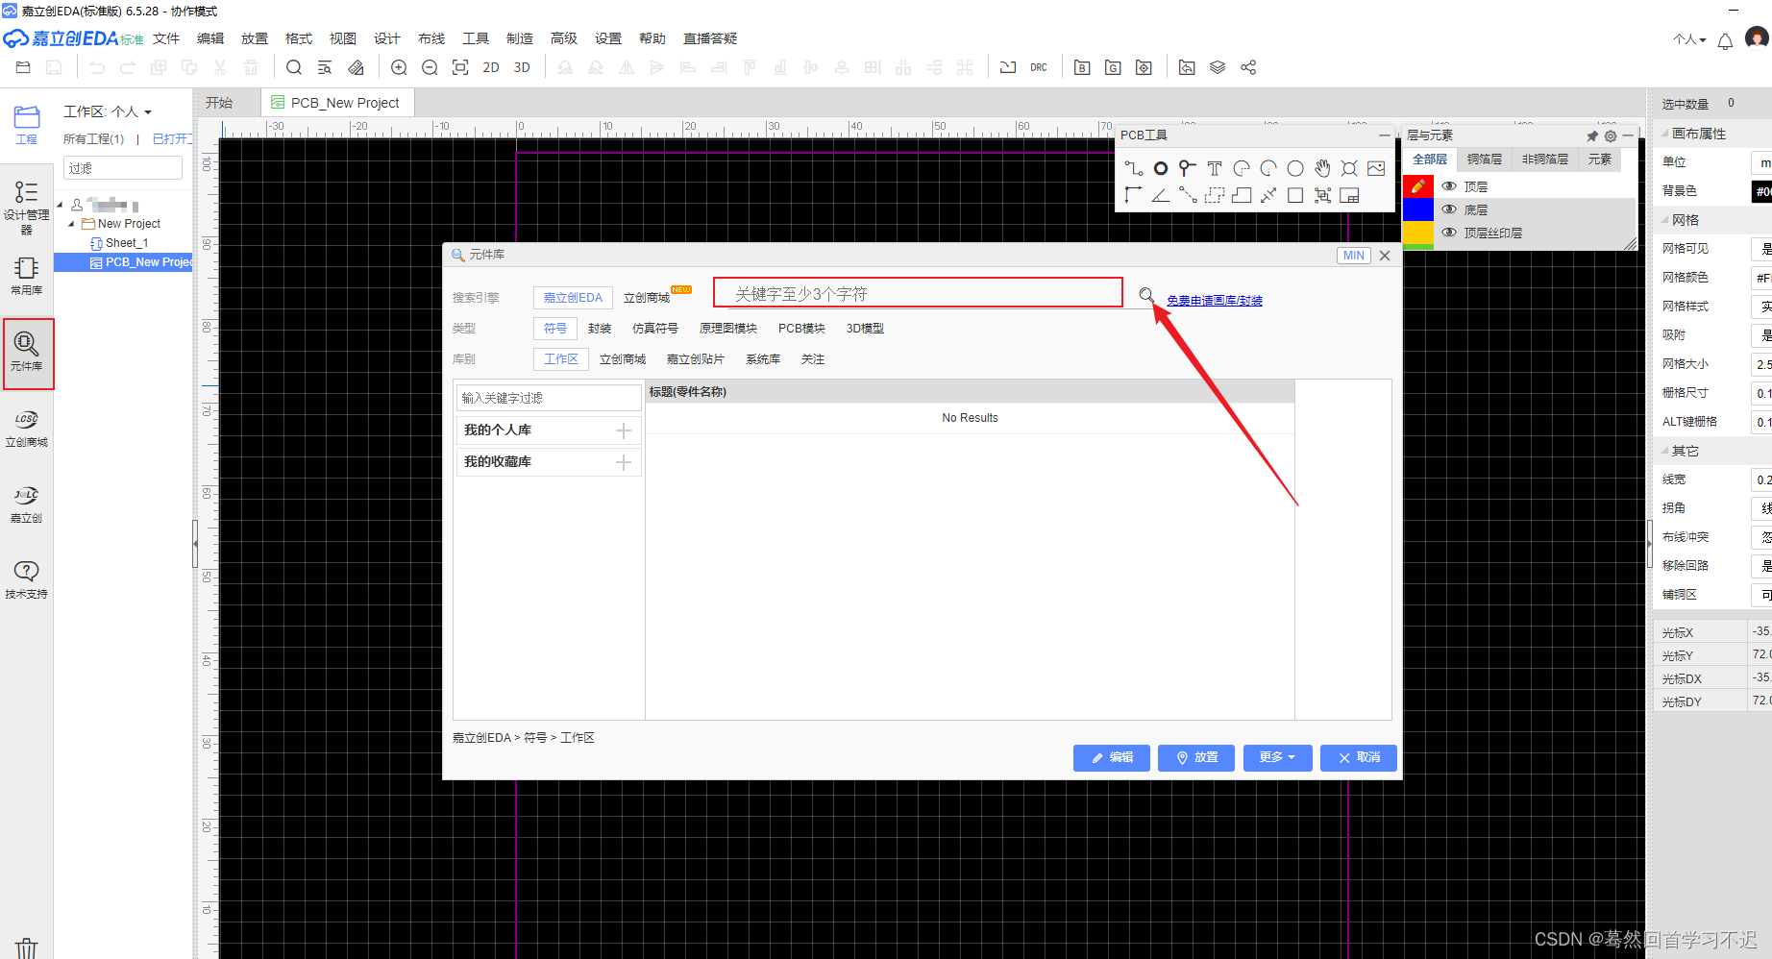Switch to 3D view in toolbar
The width and height of the screenshot is (1772, 959).
(x=522, y=67)
